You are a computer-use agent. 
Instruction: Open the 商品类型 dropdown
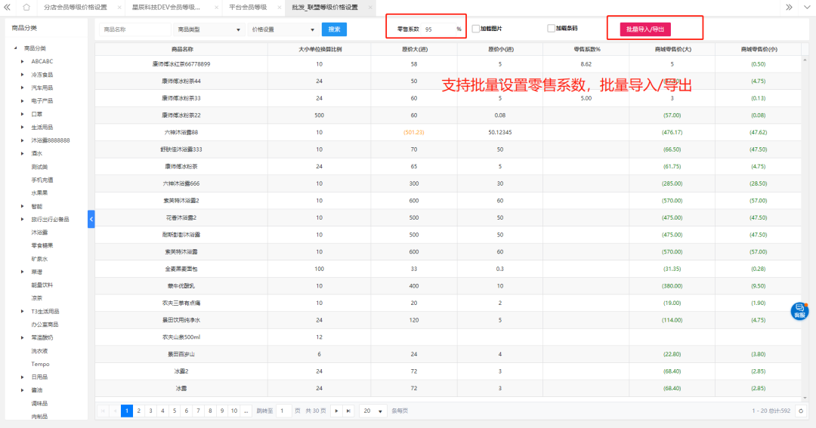(x=208, y=29)
